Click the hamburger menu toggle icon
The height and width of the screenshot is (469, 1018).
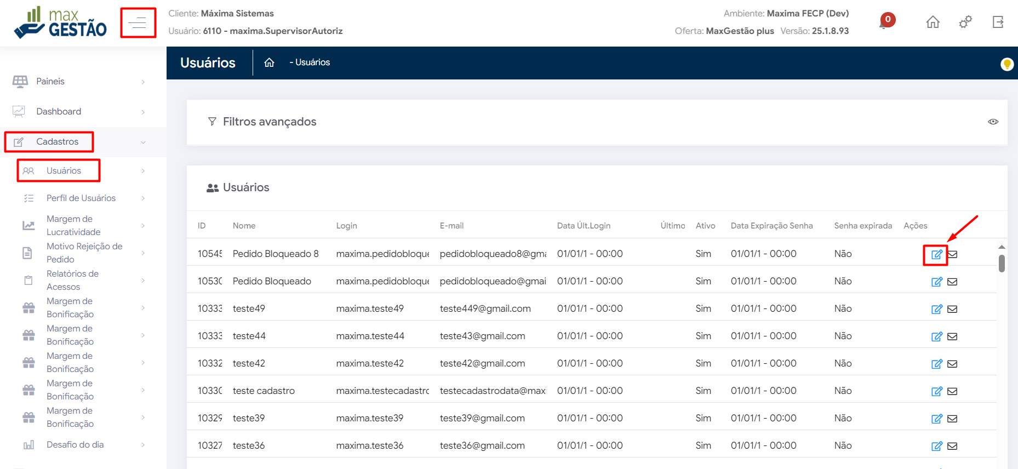138,23
